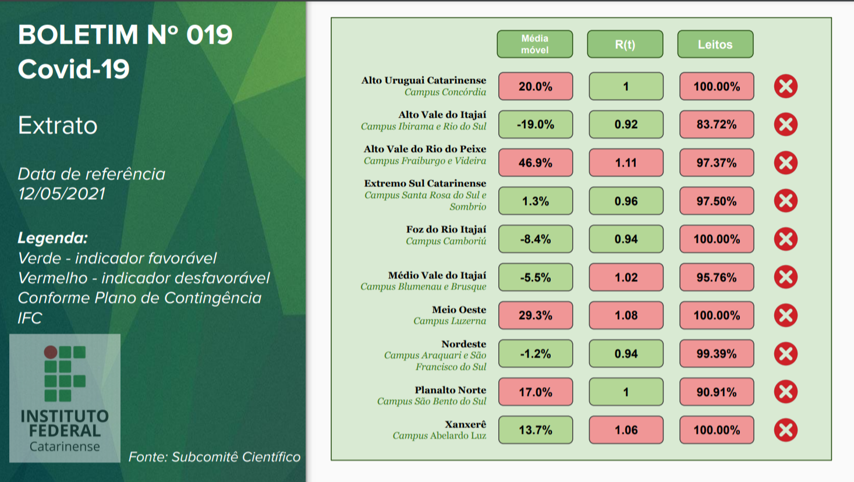Click the red X icon for Alto Vale do Itajaí

pyautogui.click(x=785, y=124)
